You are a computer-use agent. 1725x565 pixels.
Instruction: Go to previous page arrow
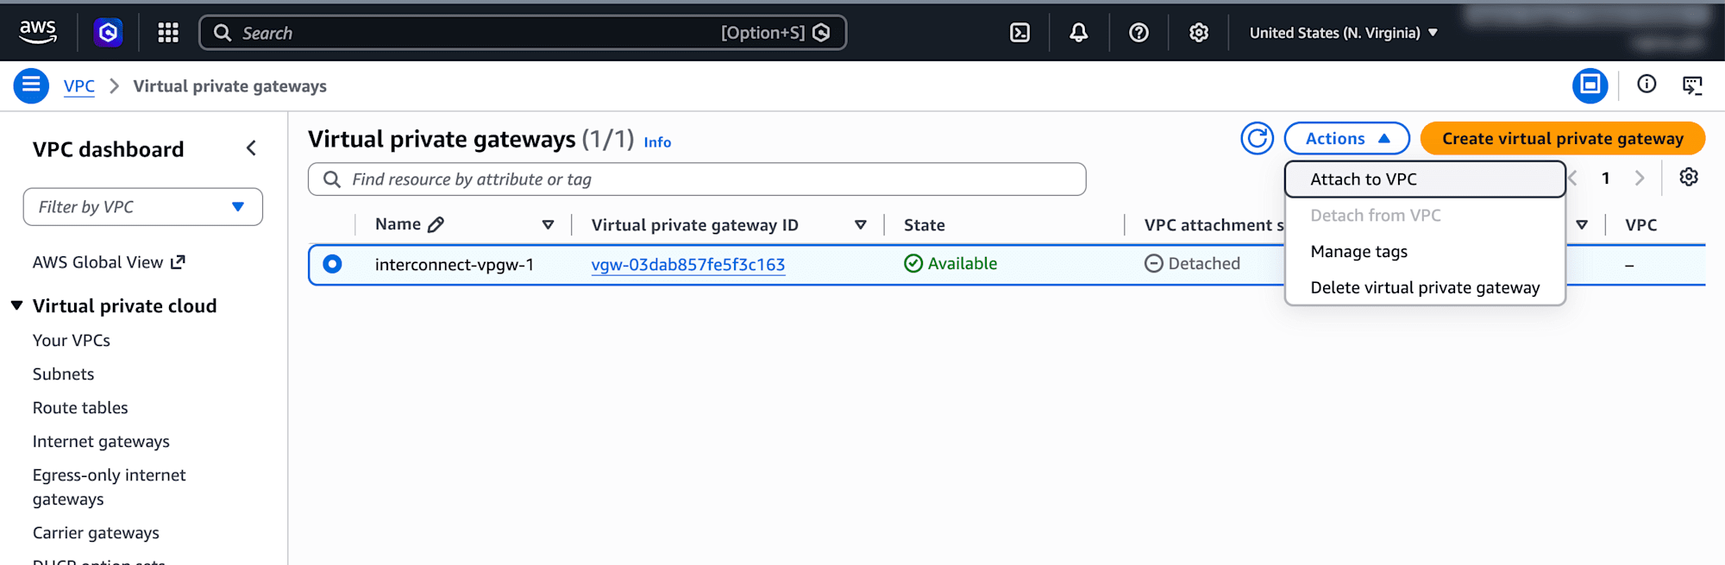click(x=1573, y=178)
